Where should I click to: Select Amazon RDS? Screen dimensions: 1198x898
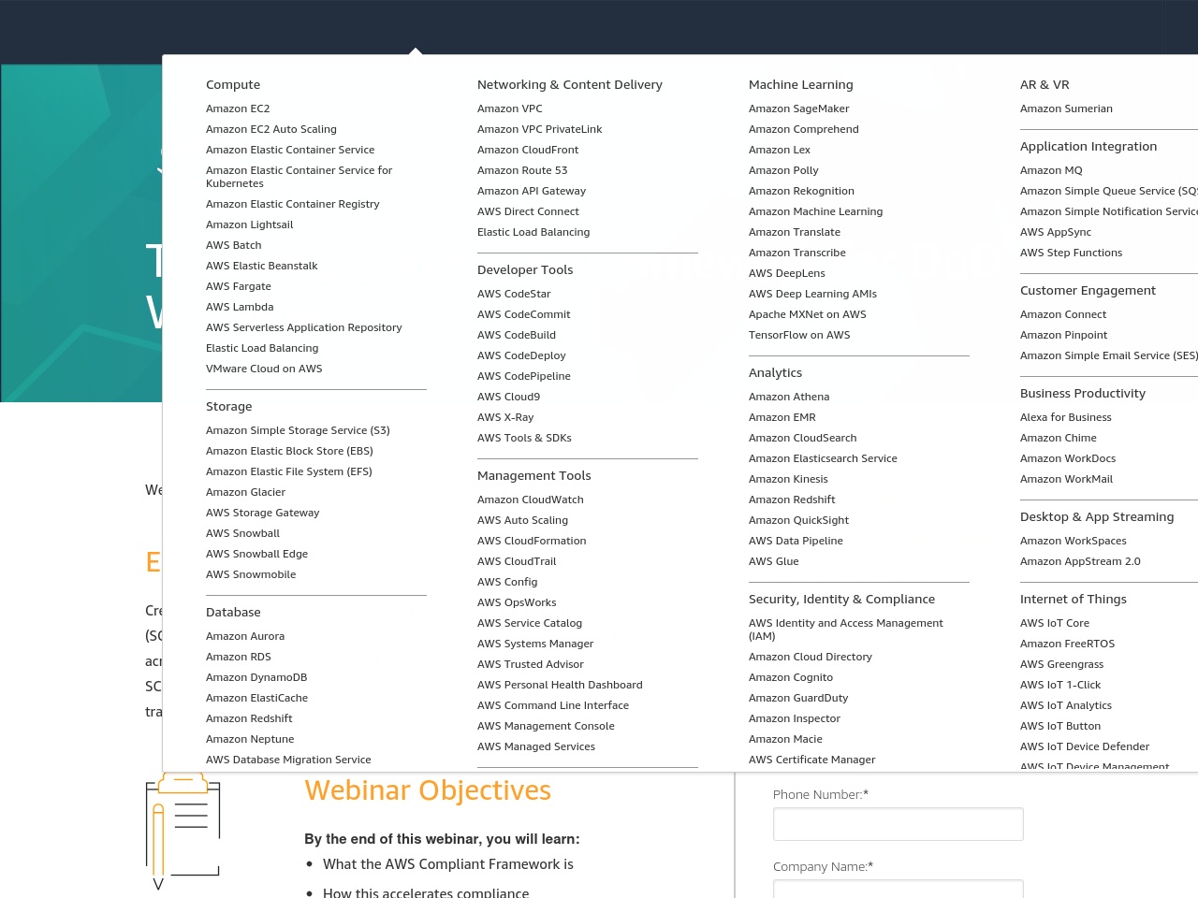click(239, 657)
